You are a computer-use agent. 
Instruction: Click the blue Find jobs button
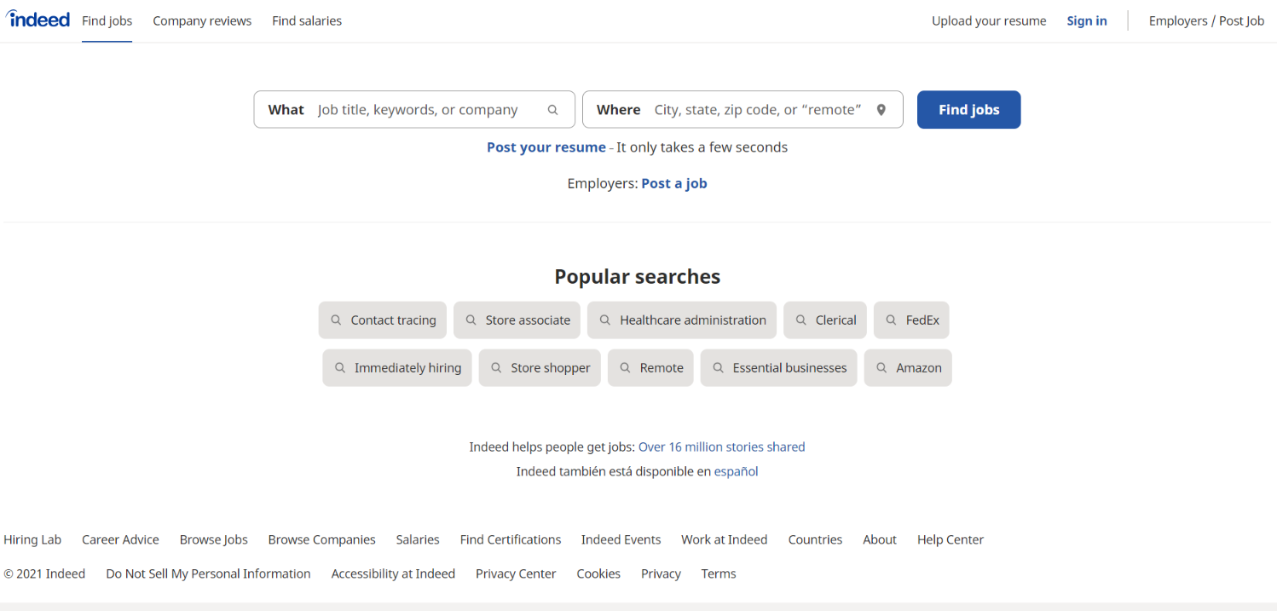point(968,110)
